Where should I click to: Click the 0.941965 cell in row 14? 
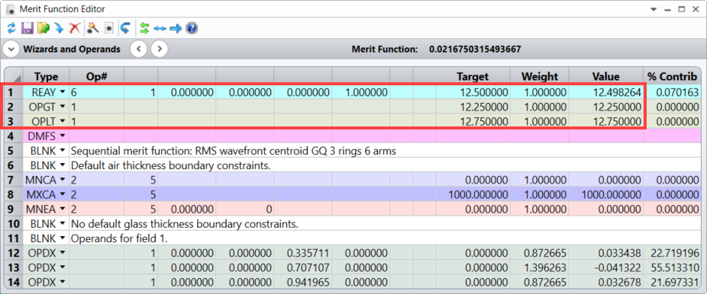302,283
